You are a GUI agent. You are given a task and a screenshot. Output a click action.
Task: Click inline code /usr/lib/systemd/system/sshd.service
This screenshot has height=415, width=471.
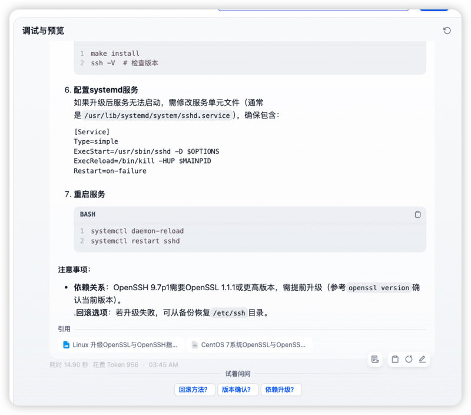pos(157,115)
